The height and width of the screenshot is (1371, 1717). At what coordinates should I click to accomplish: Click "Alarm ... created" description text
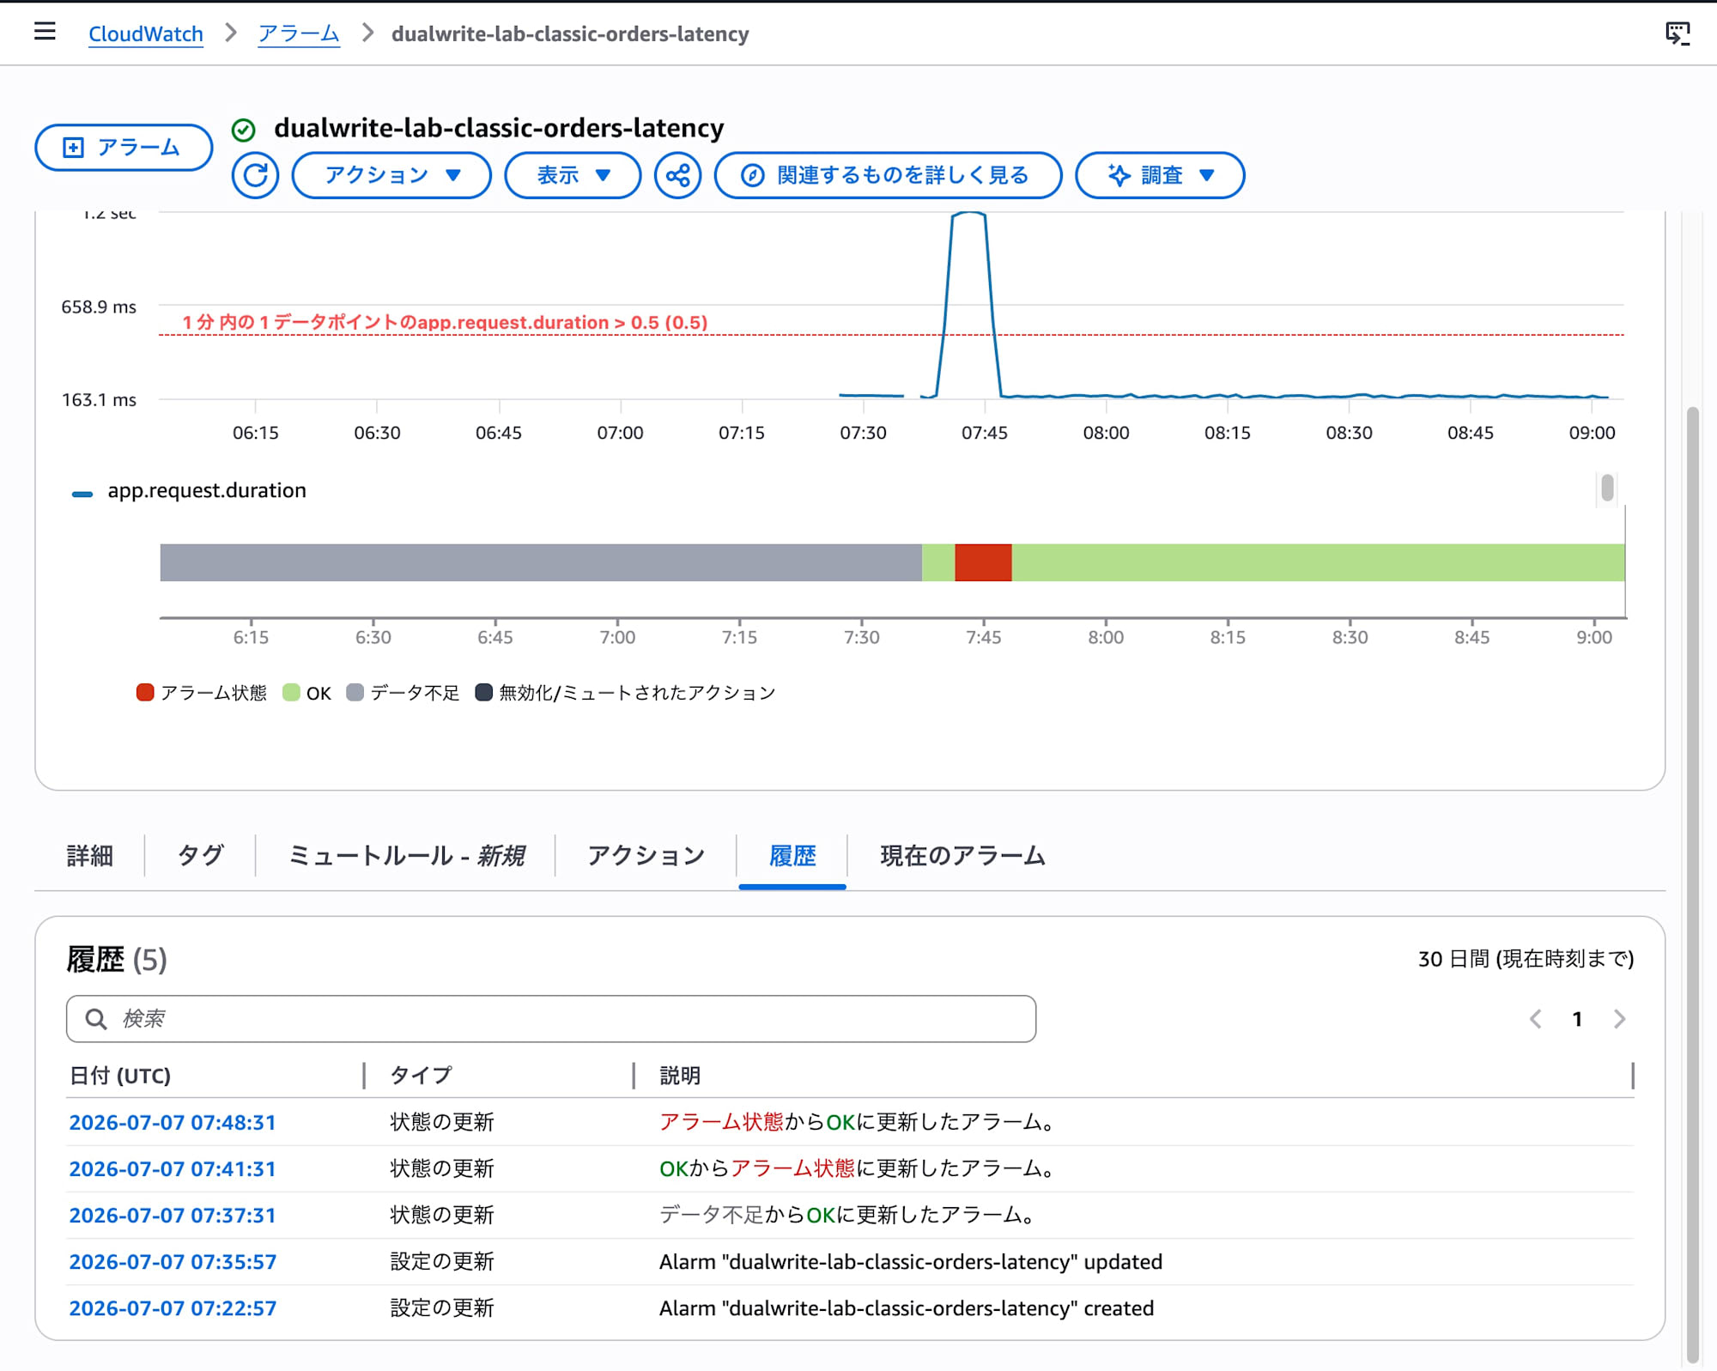907,1307
